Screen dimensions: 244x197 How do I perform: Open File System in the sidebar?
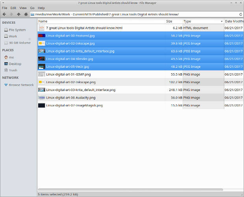[x=15, y=30]
